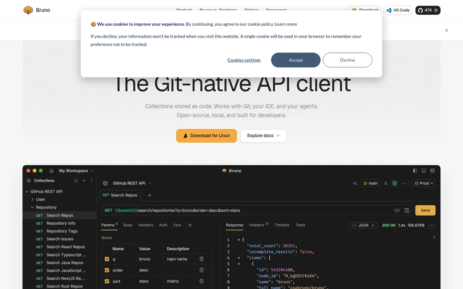This screenshot has width=463, height=289.
Task: Accept the cookies
Action: [296, 60]
